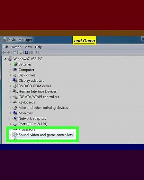Select the Windows7-x86-PC label

click(28, 59)
